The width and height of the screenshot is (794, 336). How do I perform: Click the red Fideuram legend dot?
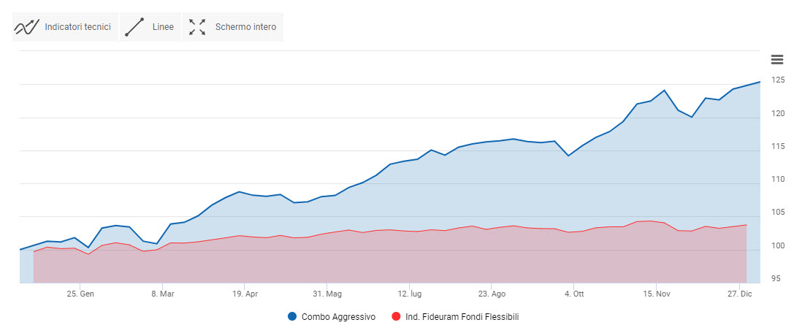point(397,317)
